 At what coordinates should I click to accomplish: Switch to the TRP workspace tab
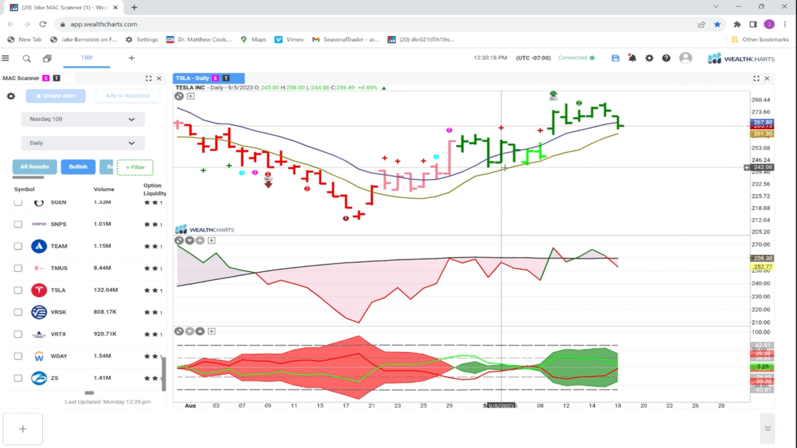(87, 58)
